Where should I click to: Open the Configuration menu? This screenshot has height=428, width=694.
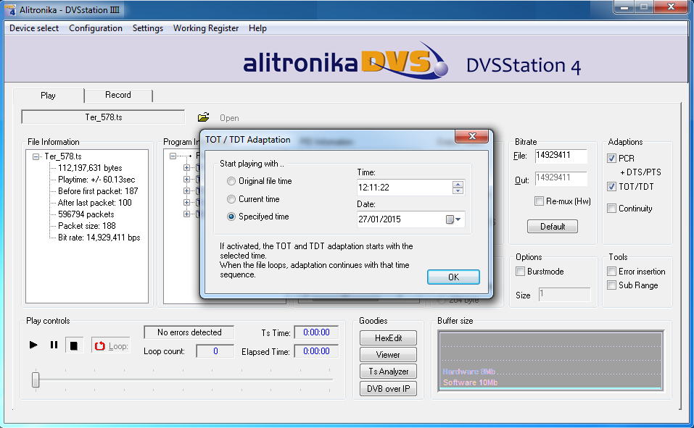tap(95, 28)
